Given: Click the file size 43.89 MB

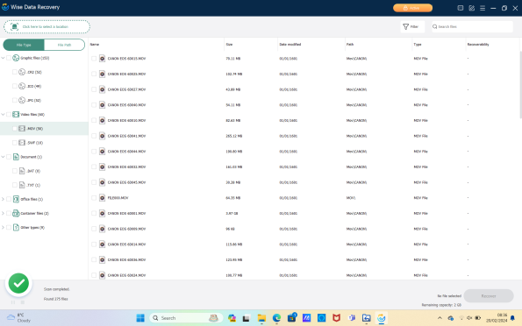Looking at the screenshot, I should point(233,89).
